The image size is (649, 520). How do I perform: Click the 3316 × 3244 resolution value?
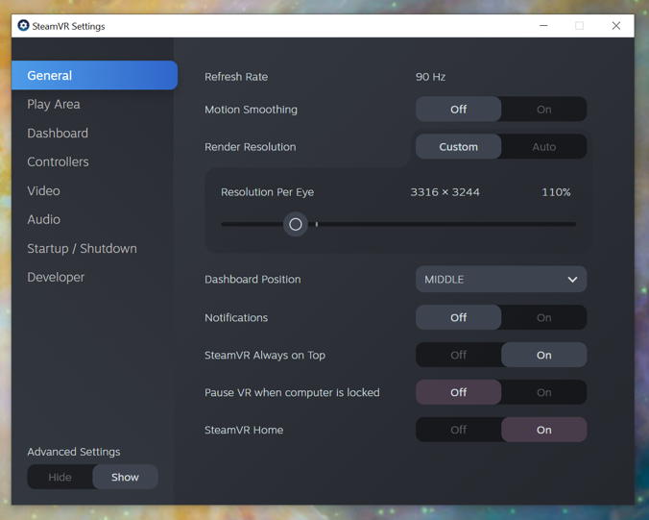click(445, 192)
